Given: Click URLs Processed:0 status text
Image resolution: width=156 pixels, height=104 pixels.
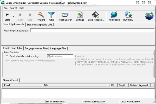Looking at the screenshot, I should click(130, 101).
